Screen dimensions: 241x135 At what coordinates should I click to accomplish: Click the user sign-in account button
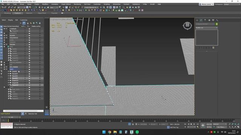[x=206, y=4]
